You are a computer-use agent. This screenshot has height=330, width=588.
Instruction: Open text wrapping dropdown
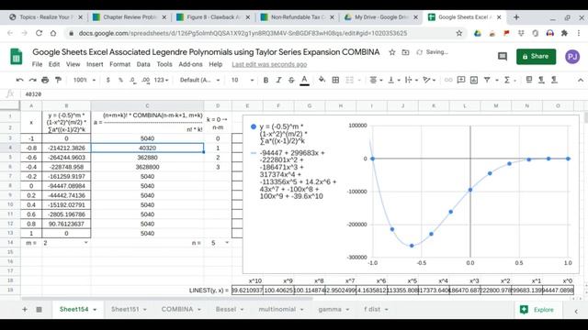[x=411, y=80]
